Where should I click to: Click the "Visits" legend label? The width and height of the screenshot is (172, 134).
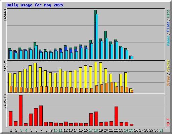pos(168,66)
